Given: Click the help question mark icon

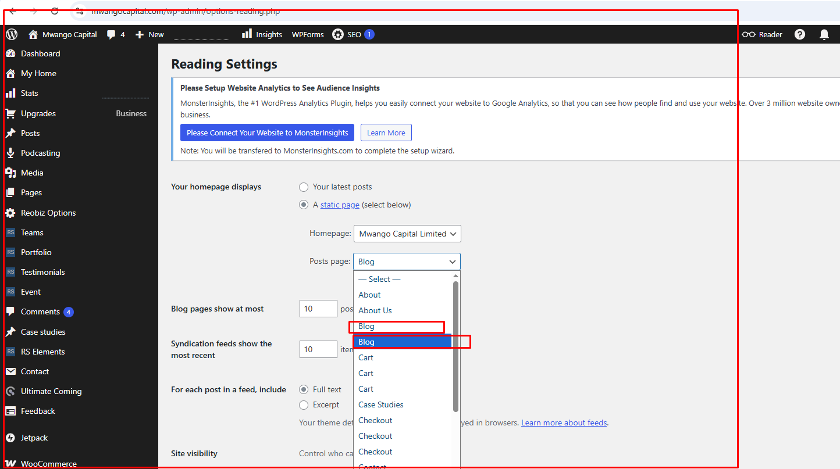Looking at the screenshot, I should [x=800, y=34].
